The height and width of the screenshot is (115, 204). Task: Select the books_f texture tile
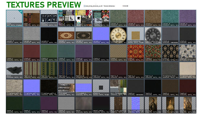101,18
